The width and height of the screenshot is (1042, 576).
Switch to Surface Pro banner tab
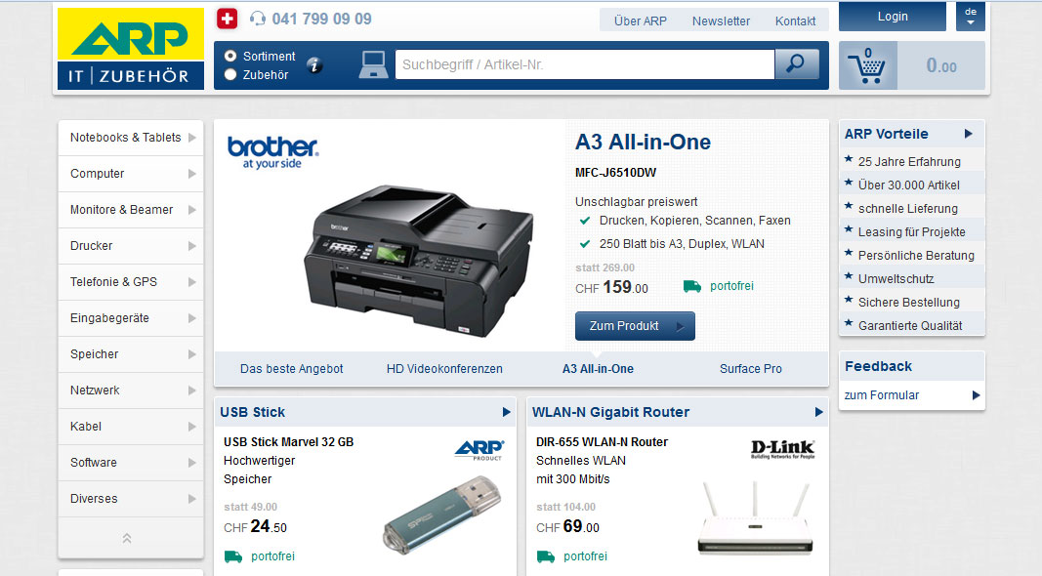tap(751, 369)
